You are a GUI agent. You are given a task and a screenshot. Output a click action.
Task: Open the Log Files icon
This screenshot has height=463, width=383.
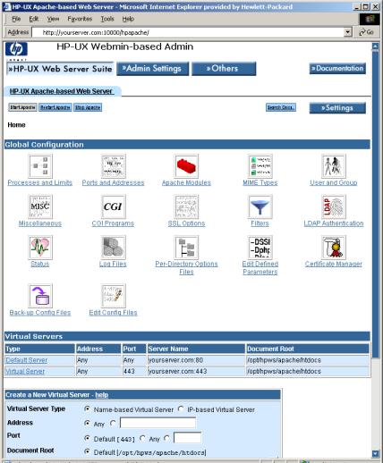pos(114,248)
